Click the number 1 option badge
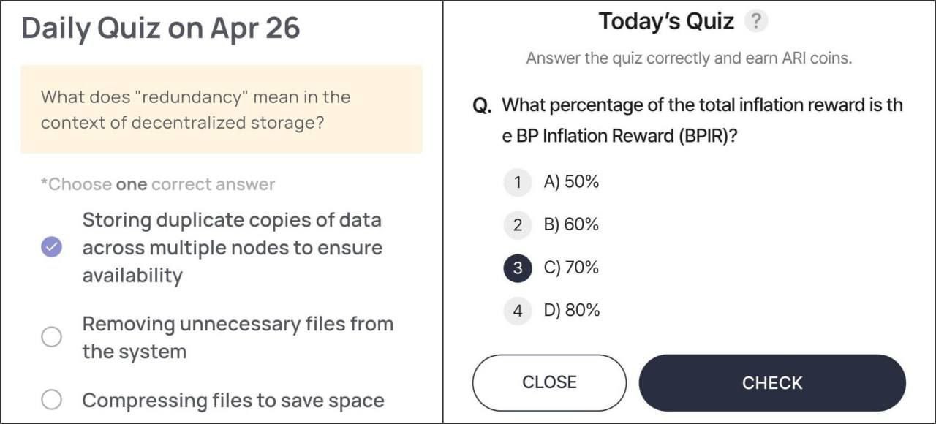Viewport: 936px width, 424px height. 518,182
